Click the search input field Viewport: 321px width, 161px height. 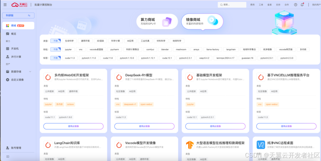coord(232,5)
